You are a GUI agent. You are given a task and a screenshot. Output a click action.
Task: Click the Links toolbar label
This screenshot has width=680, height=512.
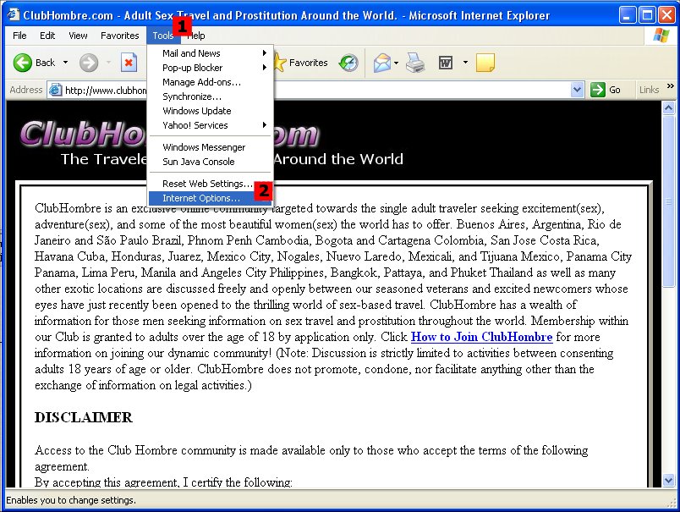pos(649,90)
